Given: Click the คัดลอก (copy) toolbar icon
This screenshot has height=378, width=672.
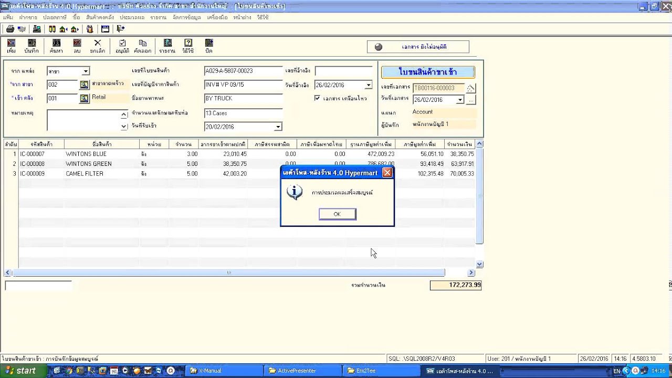Looking at the screenshot, I should click(x=142, y=46).
